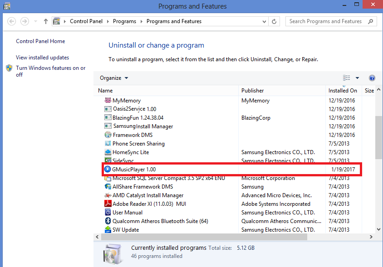Viewport: 383px width, 267px height.
Task: Open the Control Panel Home link
Action: tap(40, 41)
